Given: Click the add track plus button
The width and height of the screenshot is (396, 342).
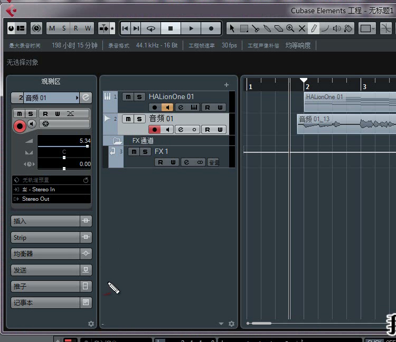Looking at the screenshot, I should [x=227, y=85].
